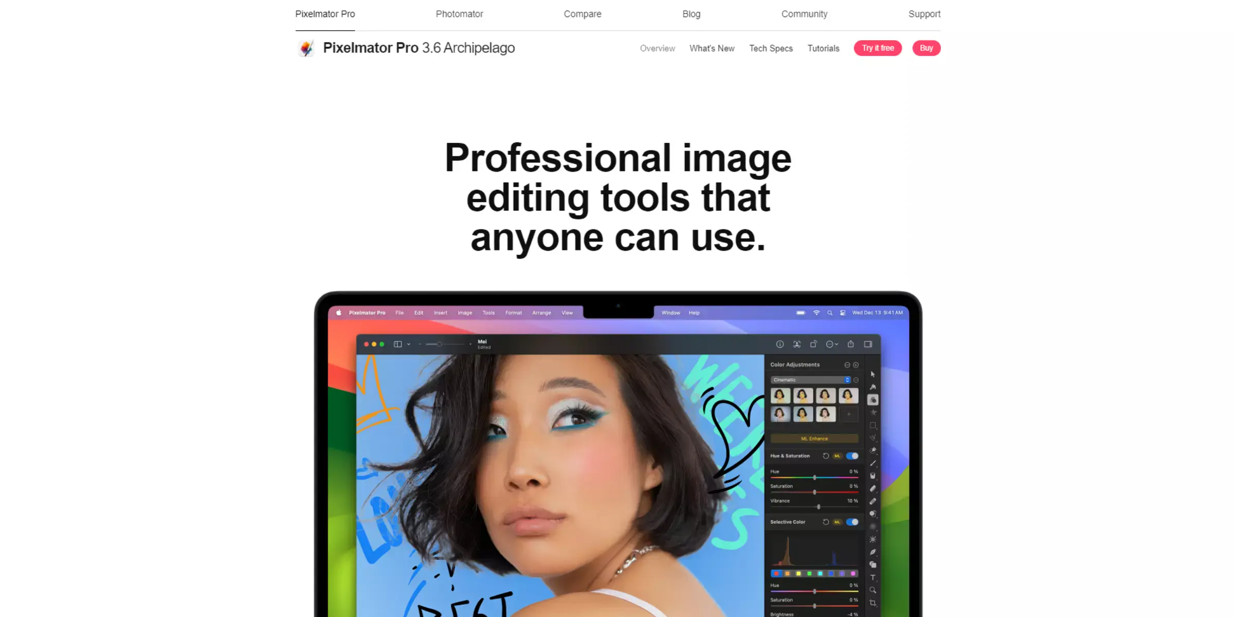Click the cinematic color preset thumbnail
This screenshot has width=1234, height=617.
coord(782,396)
